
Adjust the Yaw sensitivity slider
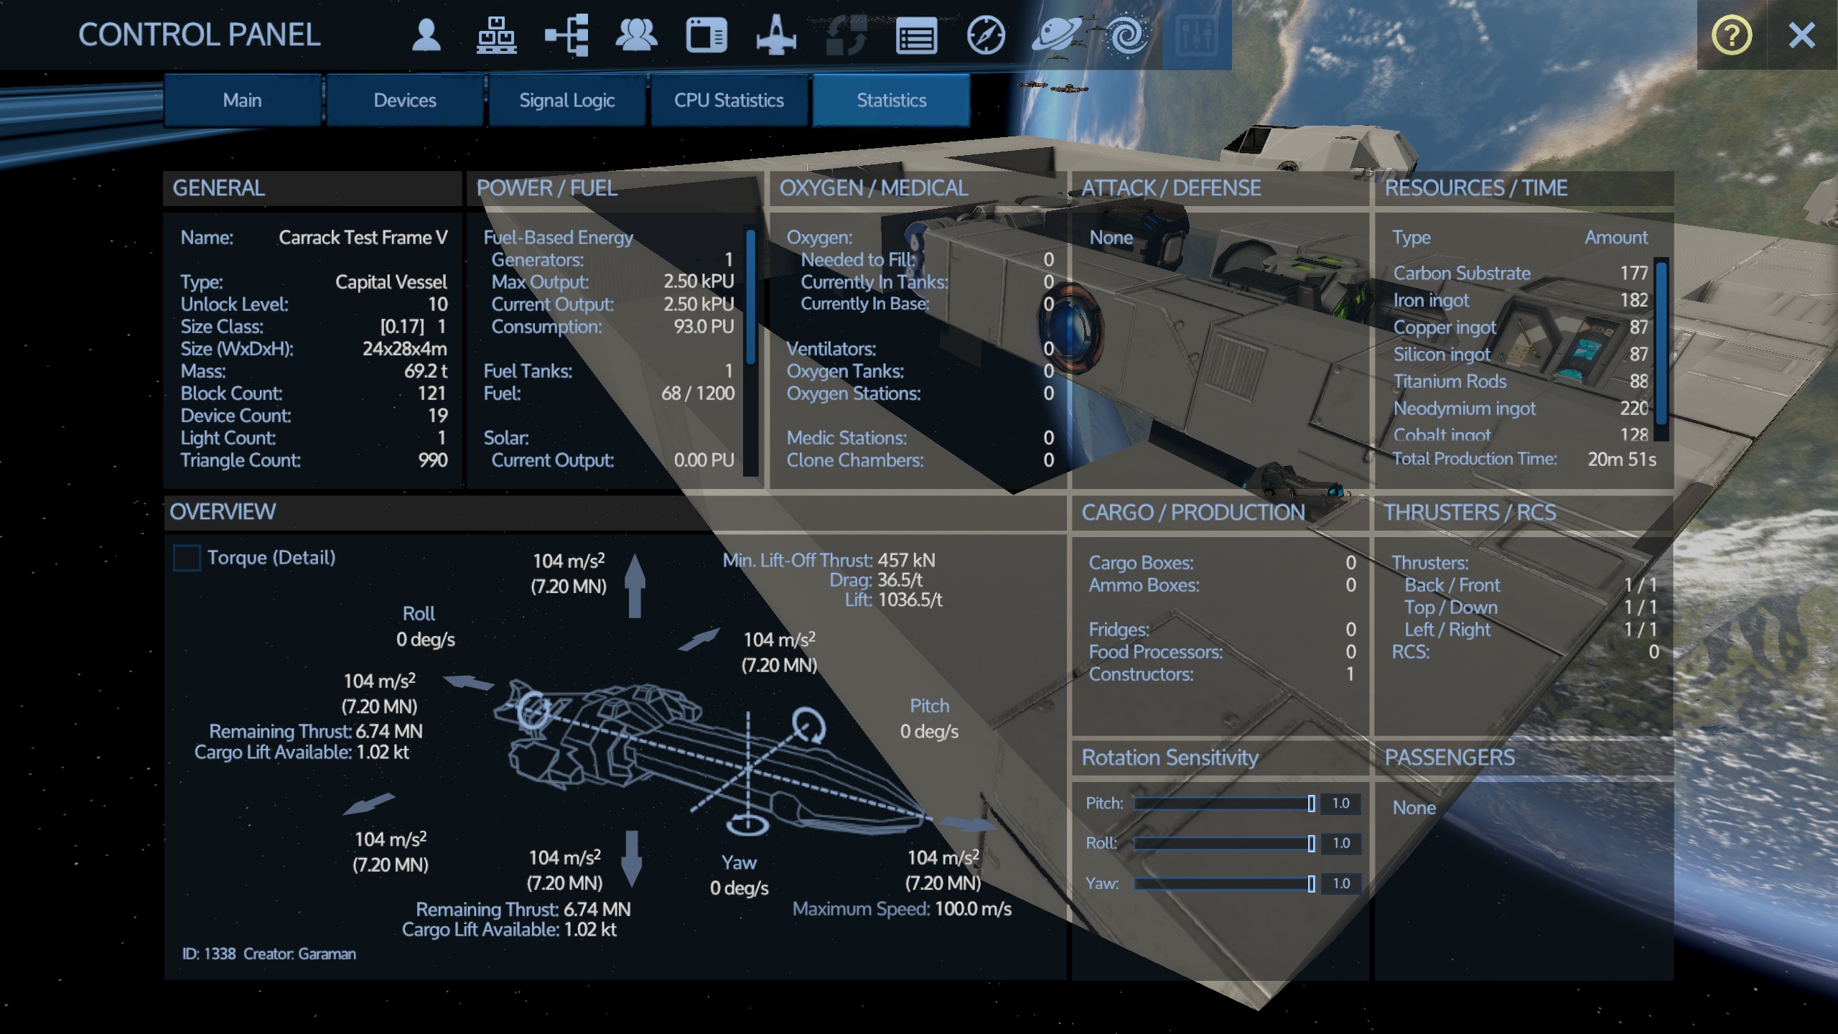(x=1224, y=883)
